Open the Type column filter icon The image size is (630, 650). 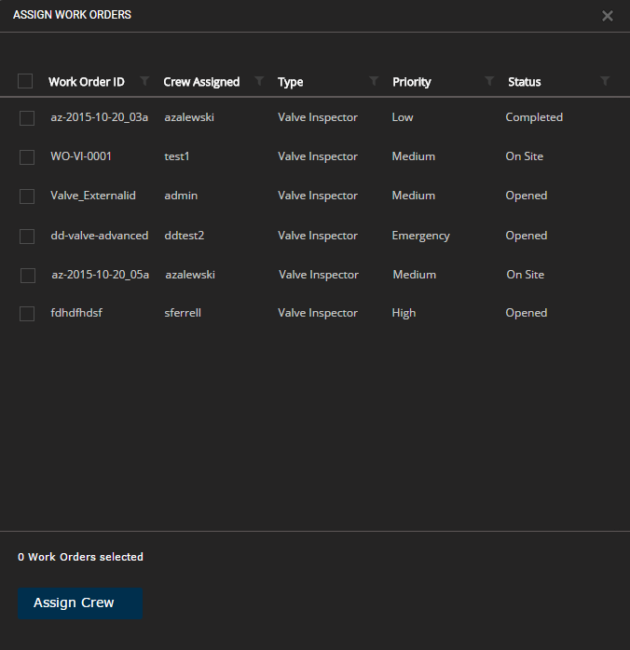[x=374, y=81]
